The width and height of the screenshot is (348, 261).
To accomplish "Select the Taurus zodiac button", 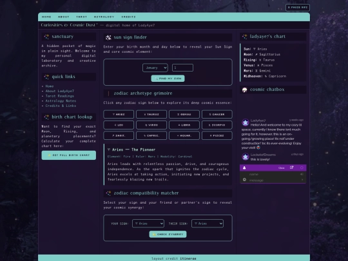I will pos(151,114).
